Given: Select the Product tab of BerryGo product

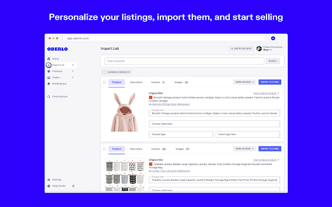Looking at the screenshot, I should click(116, 82).
